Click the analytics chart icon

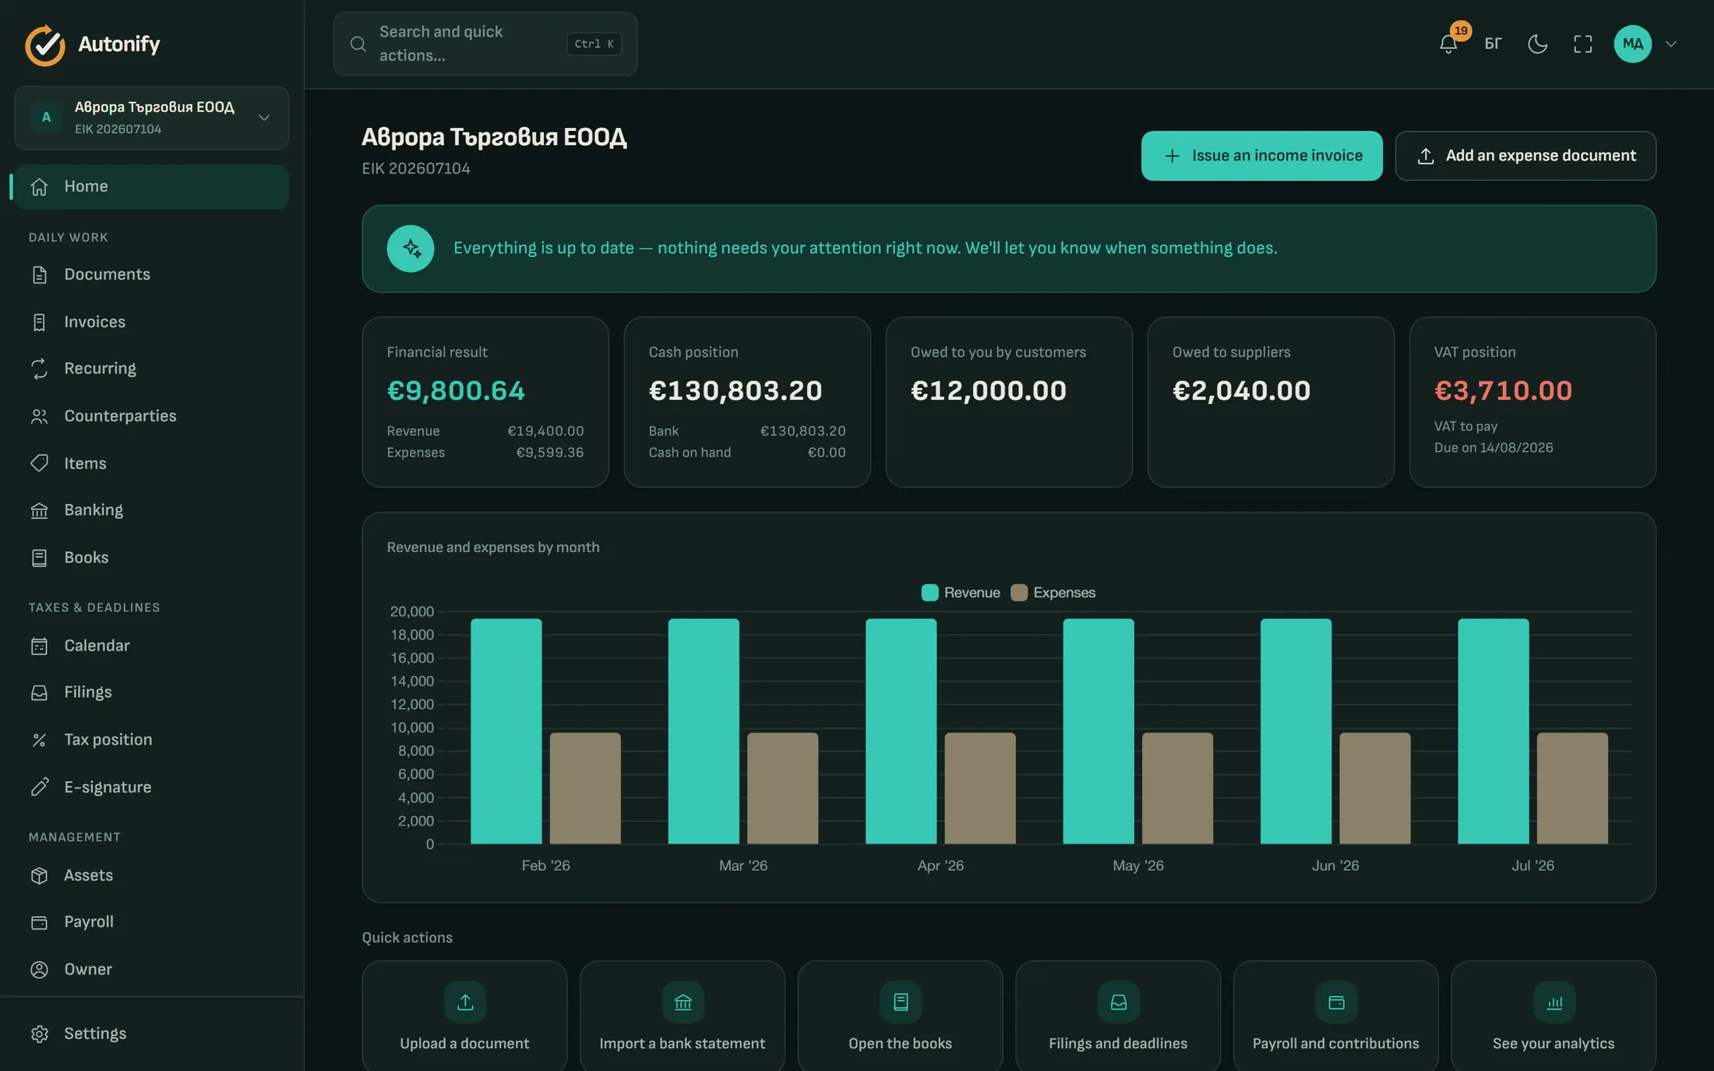pos(1554,1002)
